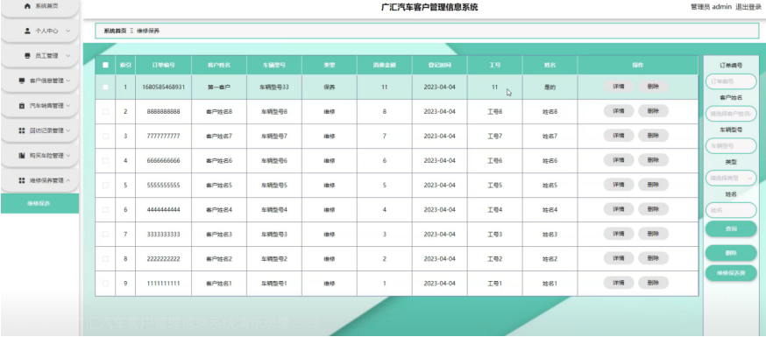Click the monitor icon of 客户信息管理
Screen dimensions: 766x337
(x=22, y=81)
